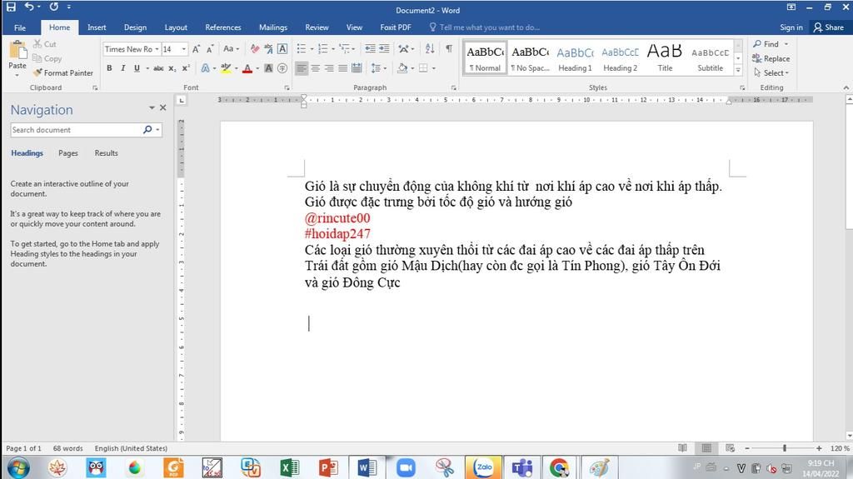853x479 pixels.
Task: Apply yellow text highlight color
Action: point(226,68)
